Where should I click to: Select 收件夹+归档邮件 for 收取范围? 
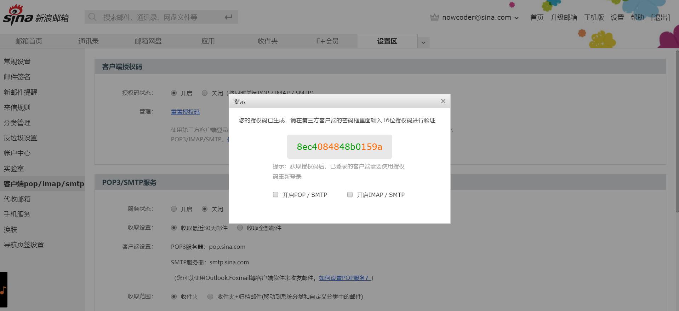pos(210,297)
